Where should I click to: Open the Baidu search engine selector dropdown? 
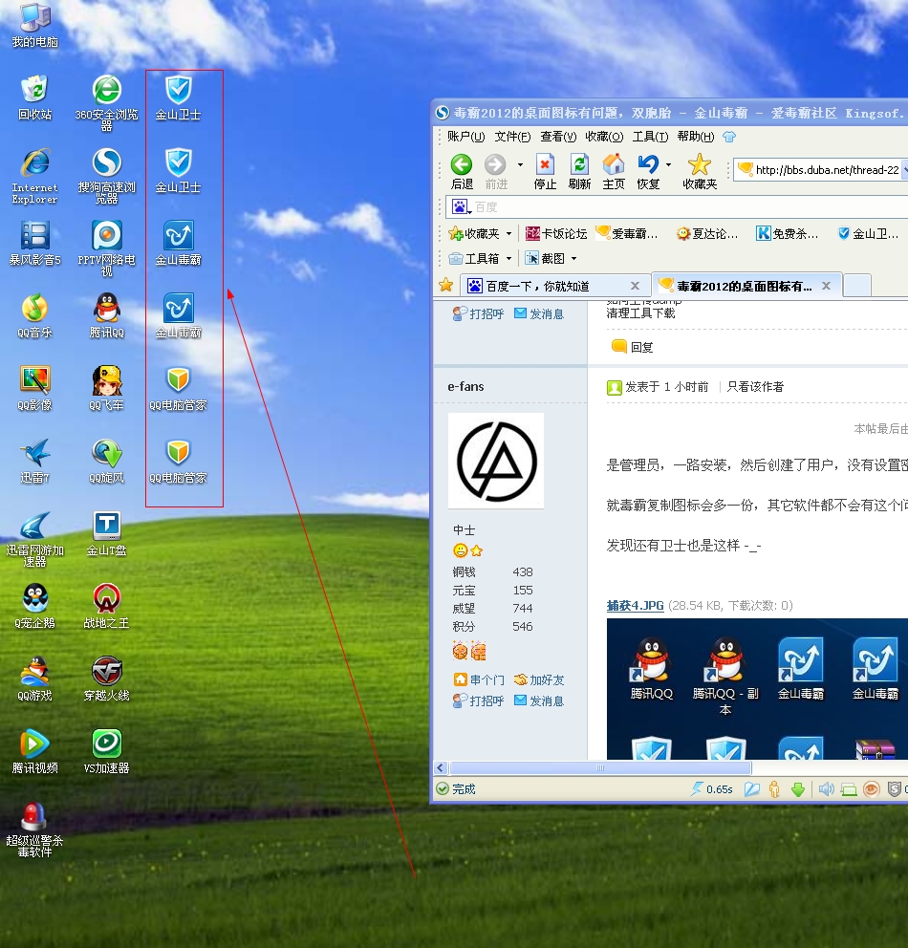[x=461, y=207]
